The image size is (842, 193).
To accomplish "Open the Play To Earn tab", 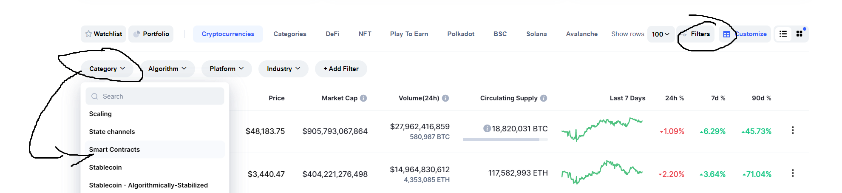I will pyautogui.click(x=409, y=34).
